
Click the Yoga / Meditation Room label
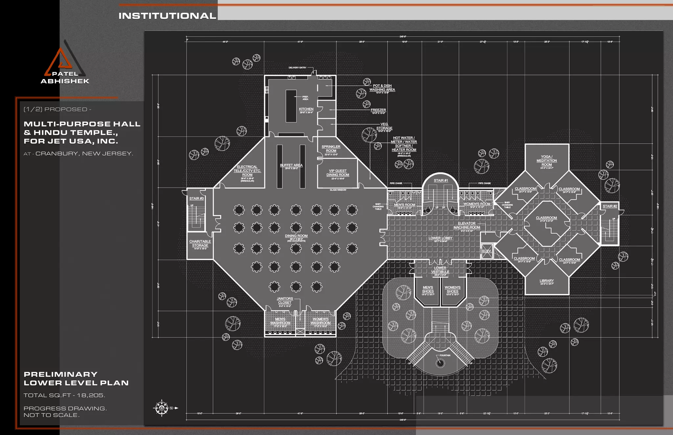(x=546, y=161)
